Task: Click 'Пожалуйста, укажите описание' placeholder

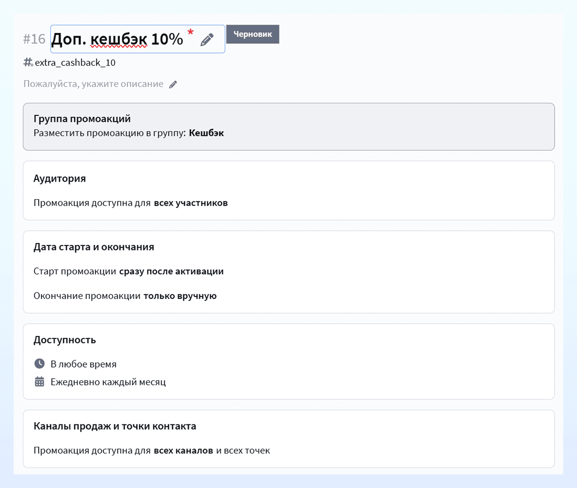Action: (93, 84)
